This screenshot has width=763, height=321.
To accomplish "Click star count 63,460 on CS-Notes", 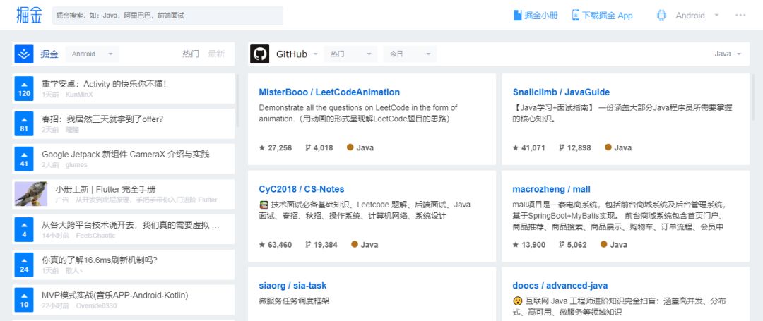I will (x=276, y=245).
